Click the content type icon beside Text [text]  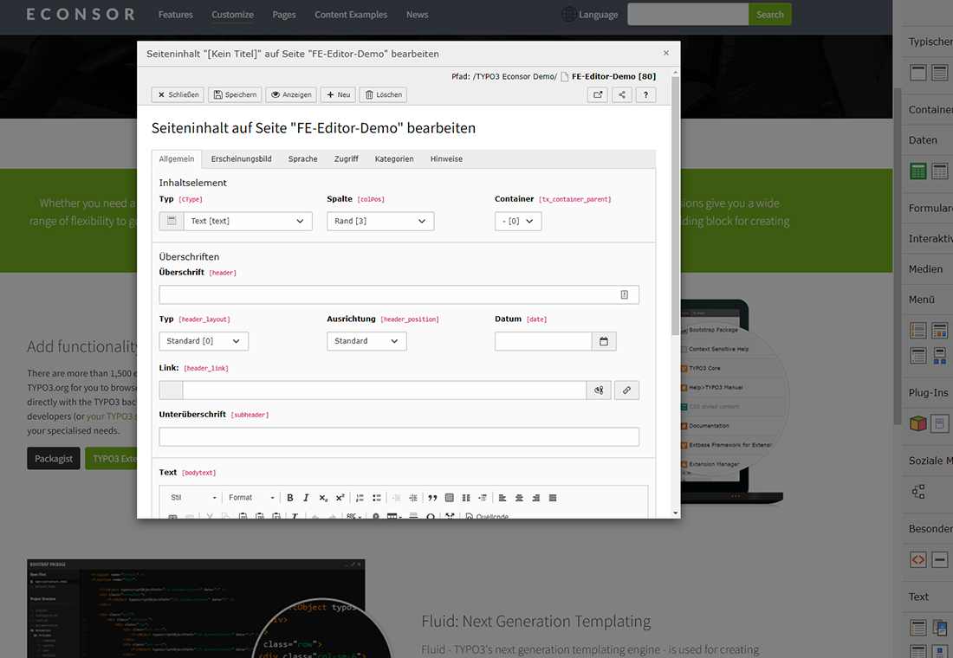click(x=172, y=221)
